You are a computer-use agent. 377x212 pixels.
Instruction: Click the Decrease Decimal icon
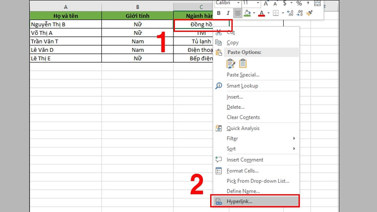click(299, 13)
